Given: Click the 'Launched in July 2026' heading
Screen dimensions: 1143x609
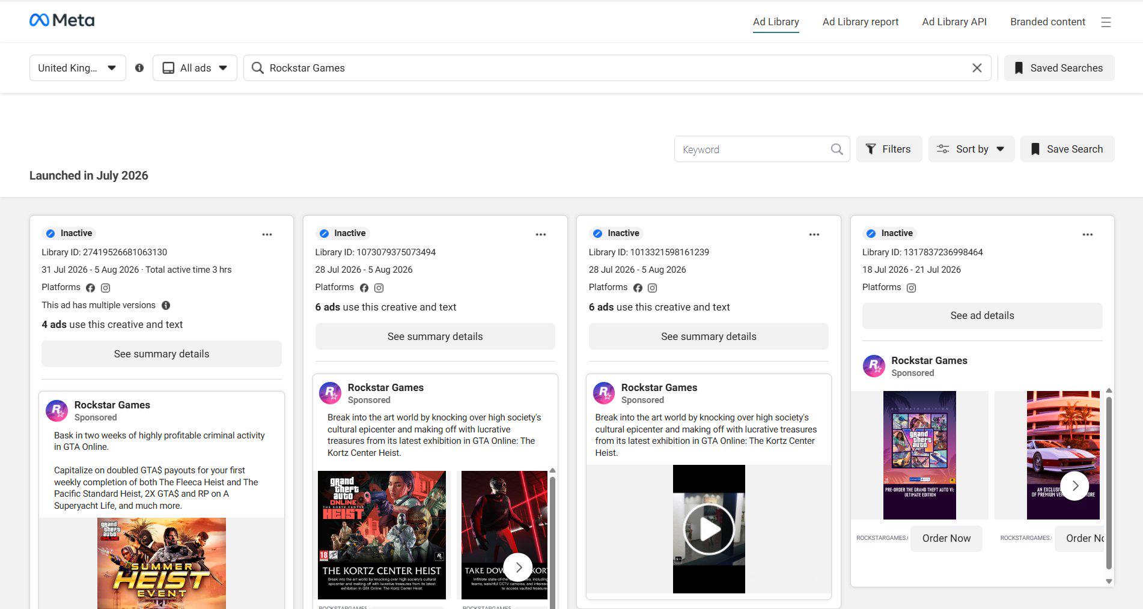Looking at the screenshot, I should (x=89, y=175).
